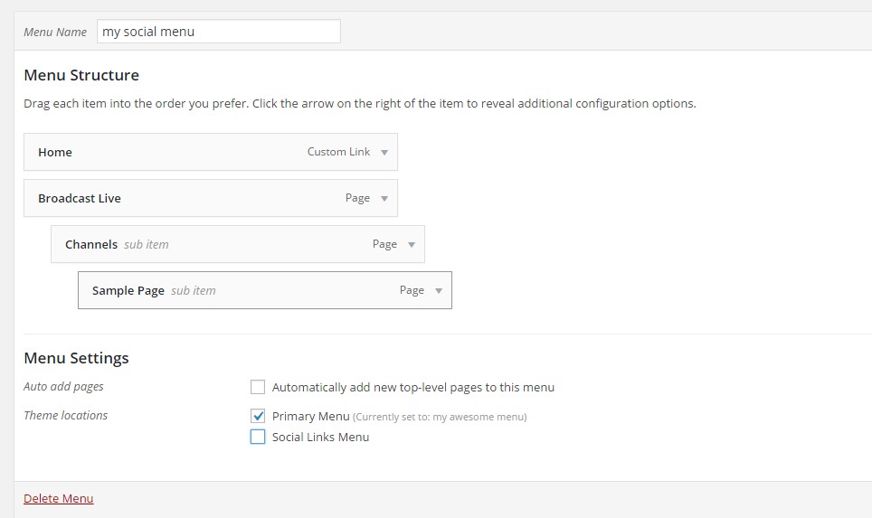Enable automatically add new top-level pages
872x518 pixels.
(x=258, y=387)
